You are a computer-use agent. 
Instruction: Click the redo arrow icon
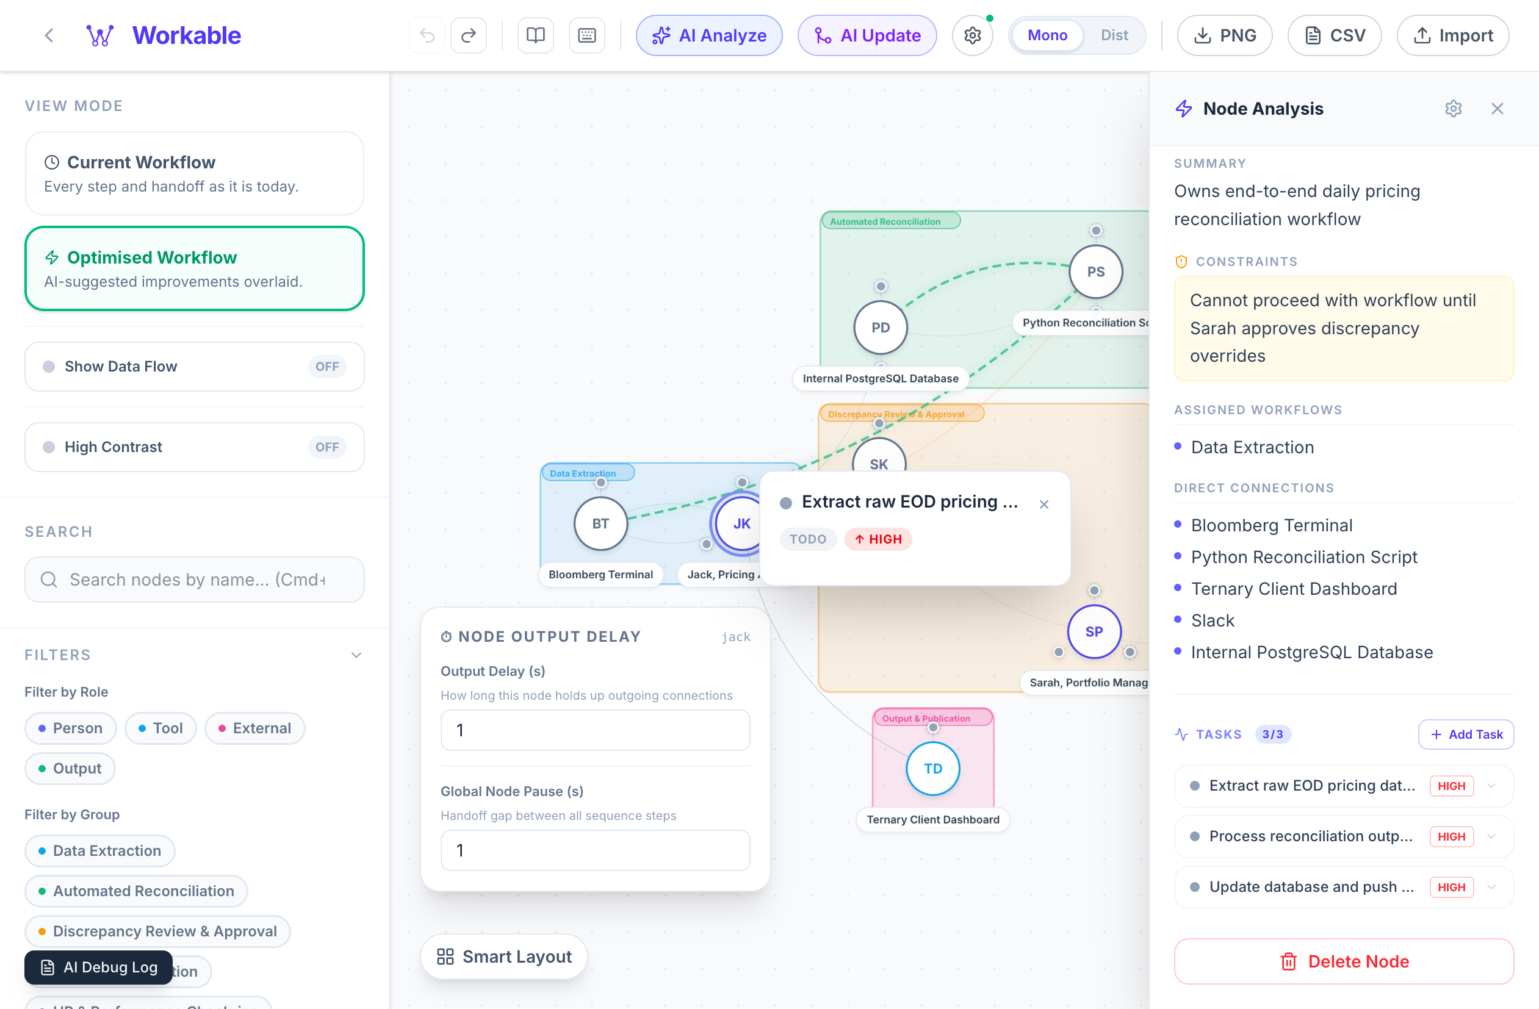[x=468, y=35]
